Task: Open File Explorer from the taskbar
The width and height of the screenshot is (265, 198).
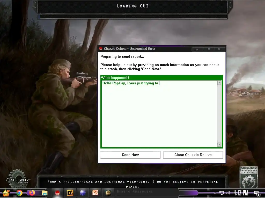Action: point(45,193)
